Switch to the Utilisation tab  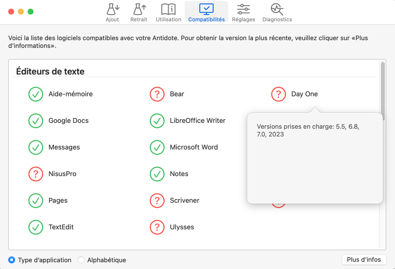(168, 12)
